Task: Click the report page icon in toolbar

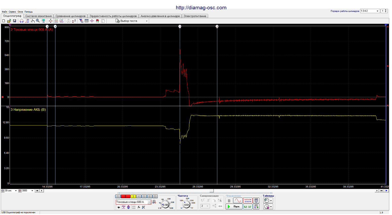Action: pyautogui.click(x=103, y=21)
